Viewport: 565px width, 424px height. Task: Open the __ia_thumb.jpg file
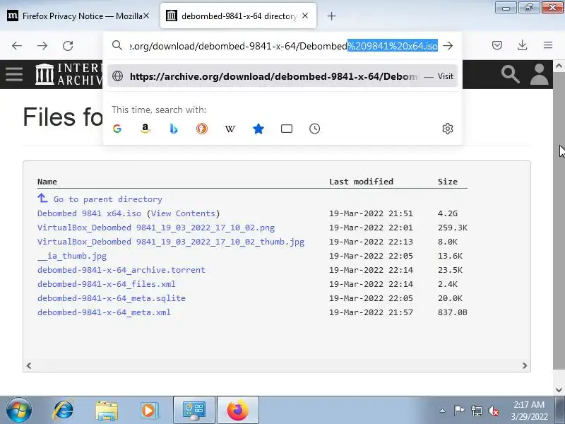point(72,256)
